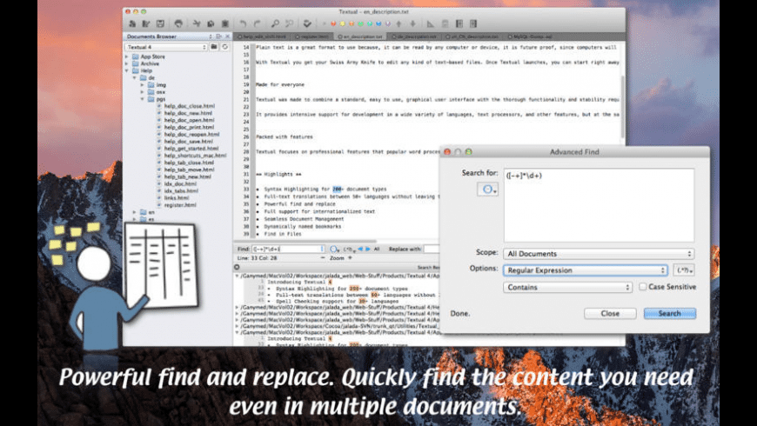Click the spell check checkmark toolbar icon
The image size is (757, 426).
click(x=307, y=23)
